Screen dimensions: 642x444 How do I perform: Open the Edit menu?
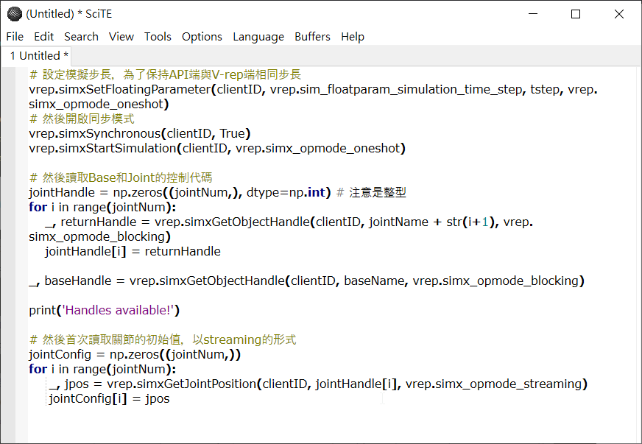coord(44,37)
